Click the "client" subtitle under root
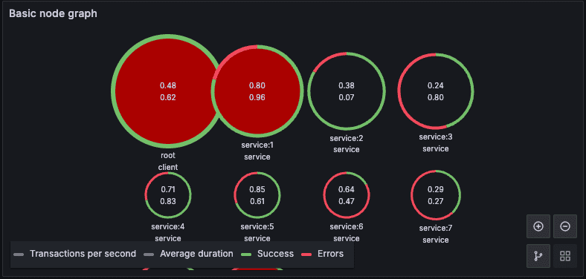Screen dimensions: 586x279 (168, 167)
